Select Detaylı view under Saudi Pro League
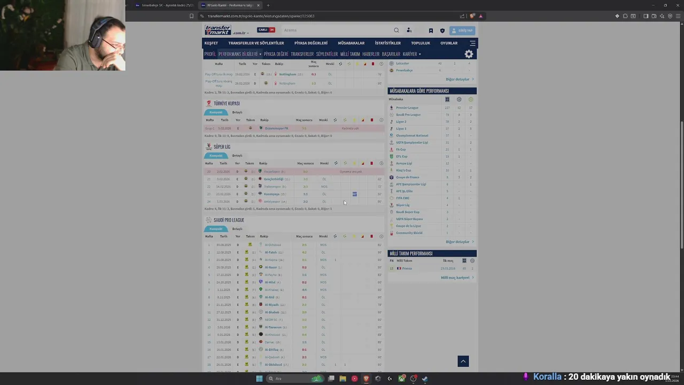 (237, 229)
